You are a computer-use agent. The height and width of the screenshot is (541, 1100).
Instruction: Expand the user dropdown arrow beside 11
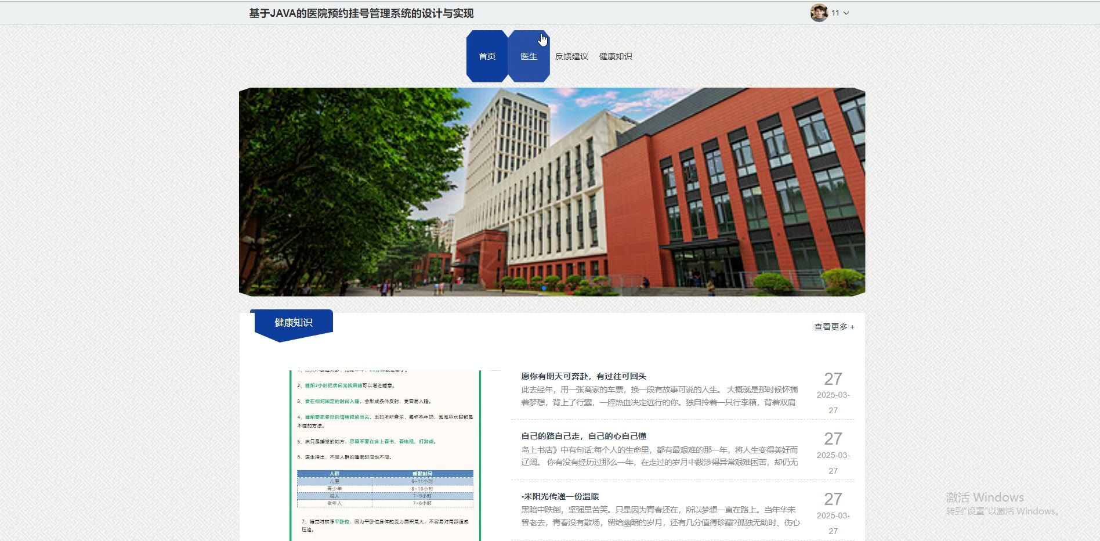pyautogui.click(x=846, y=13)
